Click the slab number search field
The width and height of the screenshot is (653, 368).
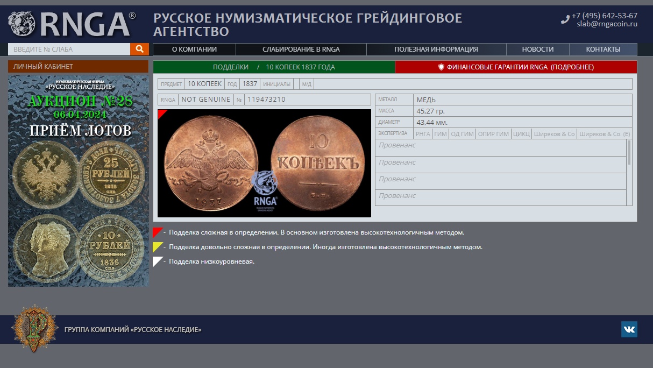coord(69,49)
